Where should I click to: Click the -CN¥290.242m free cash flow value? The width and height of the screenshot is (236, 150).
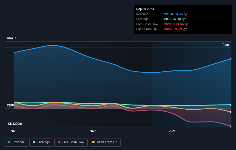pyautogui.click(x=173, y=24)
